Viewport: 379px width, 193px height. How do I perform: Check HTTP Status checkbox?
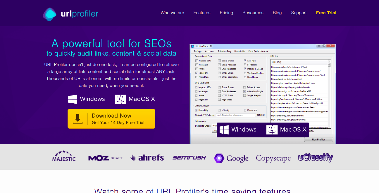click(x=220, y=95)
